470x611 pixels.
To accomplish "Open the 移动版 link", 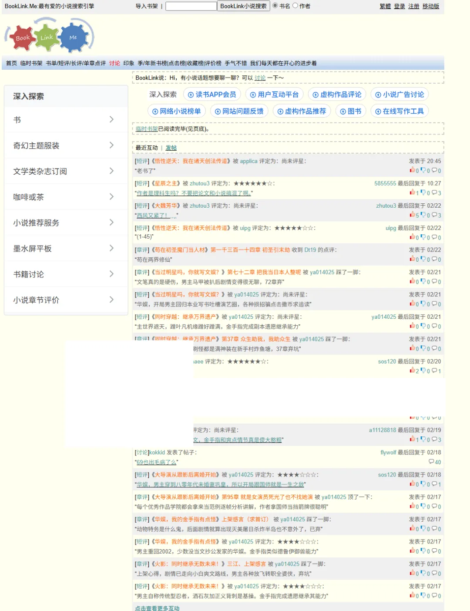I will [431, 6].
